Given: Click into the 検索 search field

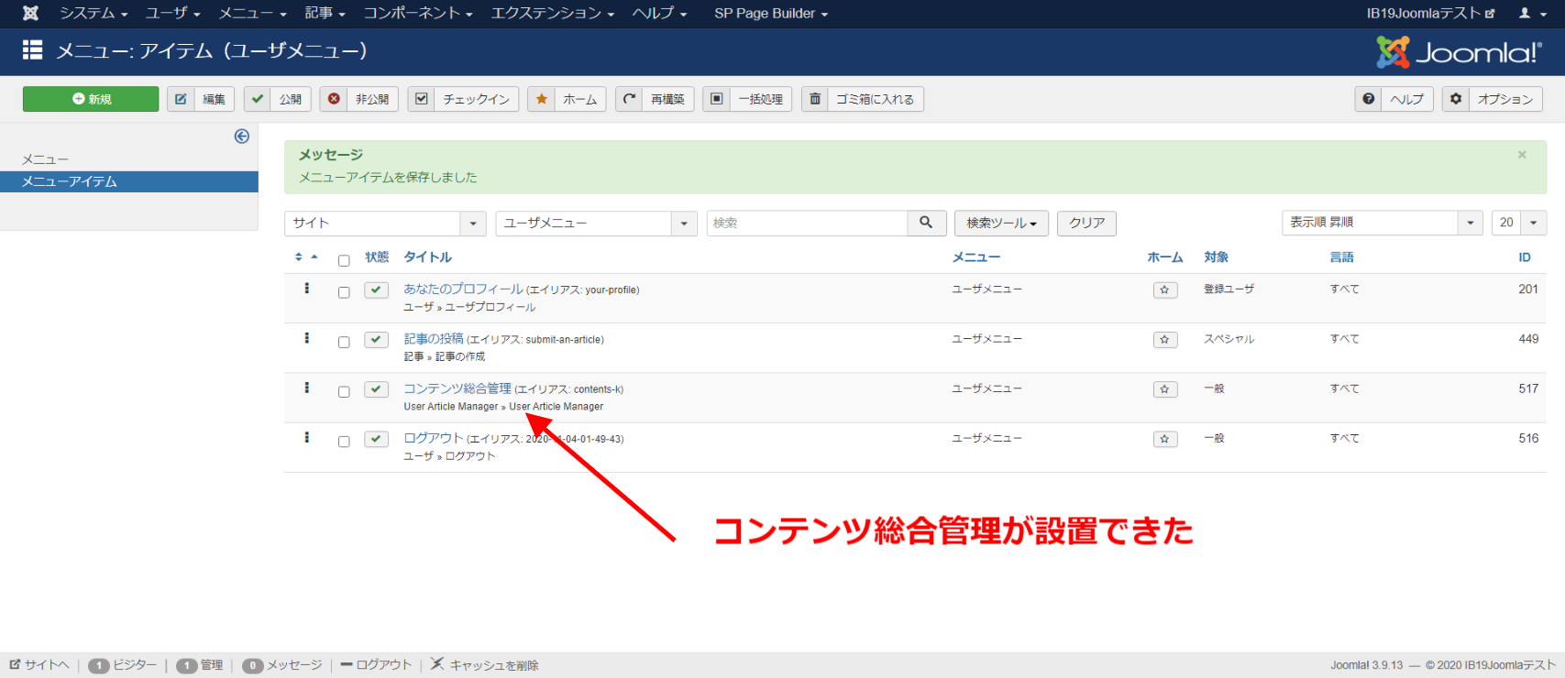Looking at the screenshot, I should (x=807, y=223).
